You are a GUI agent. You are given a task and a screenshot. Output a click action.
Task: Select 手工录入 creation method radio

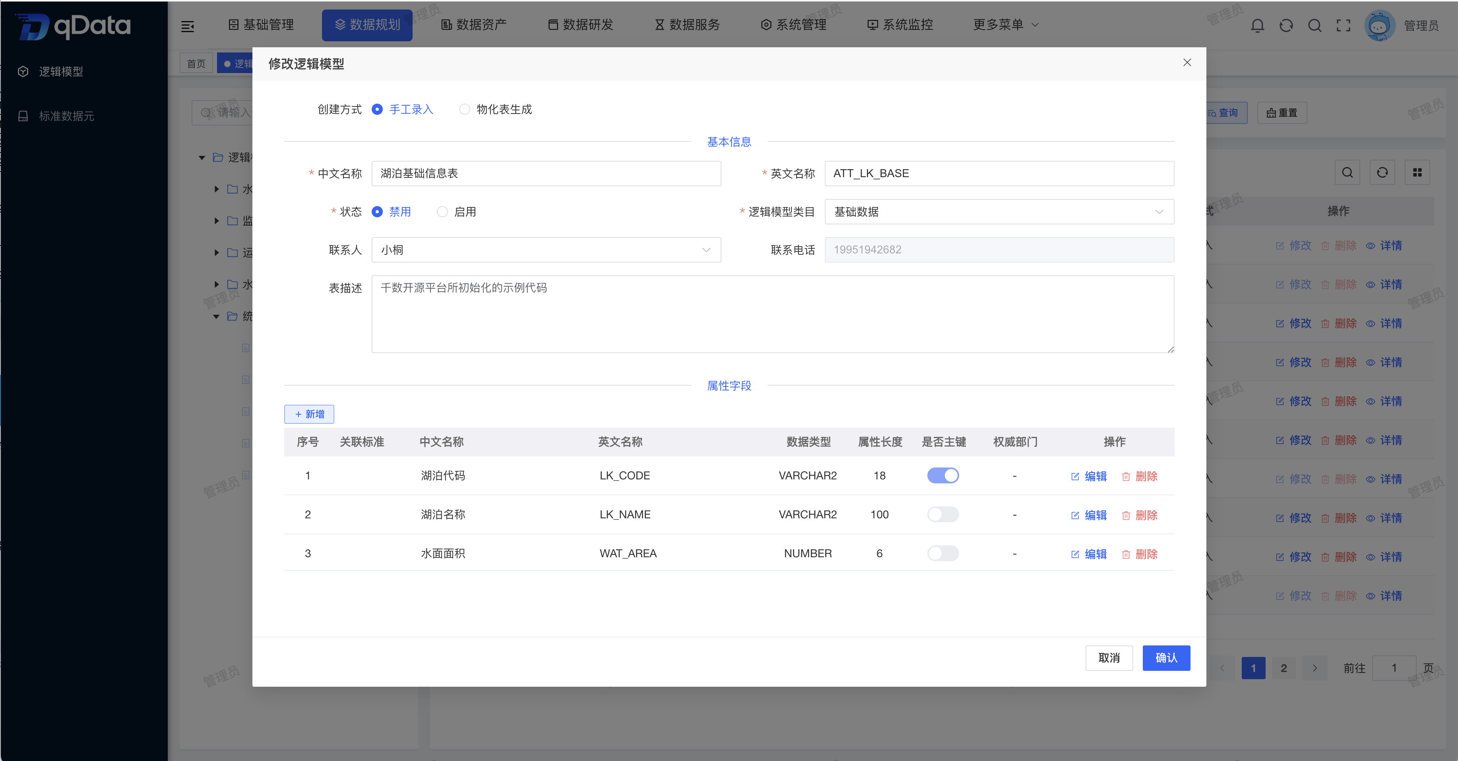click(x=377, y=109)
